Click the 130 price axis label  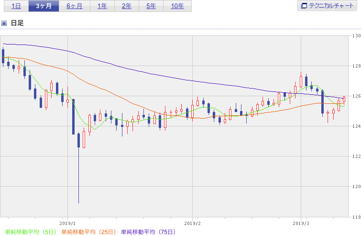(356, 36)
